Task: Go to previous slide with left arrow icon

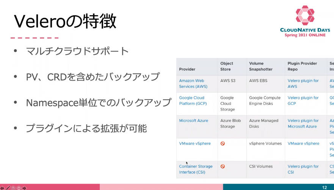Action: (x=2, y=188)
